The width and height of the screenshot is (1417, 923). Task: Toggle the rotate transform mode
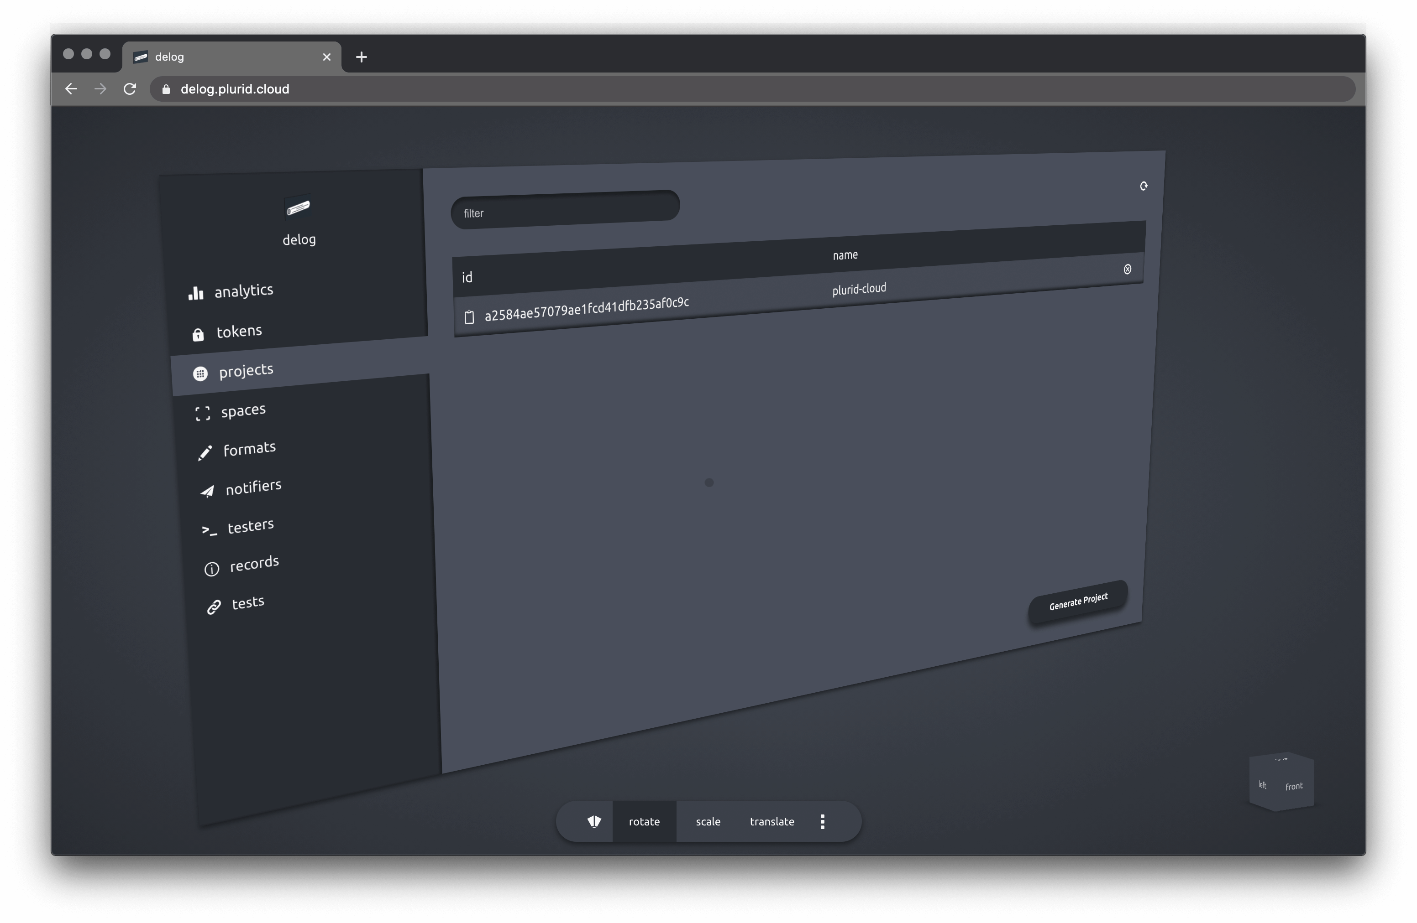tap(644, 821)
